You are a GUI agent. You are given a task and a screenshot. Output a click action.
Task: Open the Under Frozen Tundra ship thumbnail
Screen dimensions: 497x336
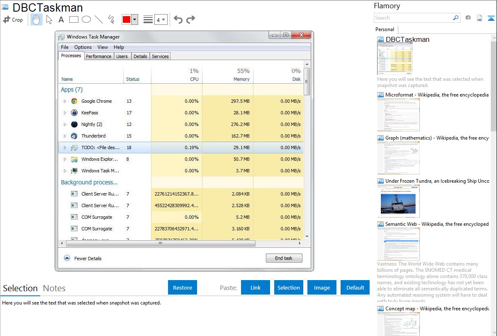tap(398, 201)
